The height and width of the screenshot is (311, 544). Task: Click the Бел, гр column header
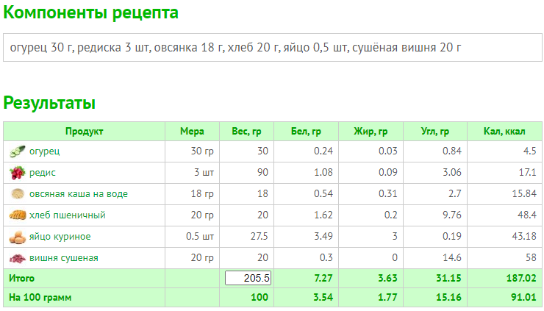tap(306, 132)
